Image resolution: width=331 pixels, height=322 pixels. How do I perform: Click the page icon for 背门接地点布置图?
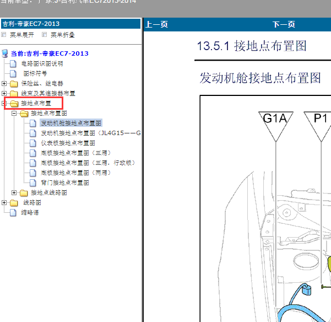tap(33, 183)
